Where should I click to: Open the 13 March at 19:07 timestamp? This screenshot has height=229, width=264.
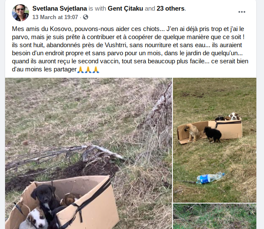point(55,17)
